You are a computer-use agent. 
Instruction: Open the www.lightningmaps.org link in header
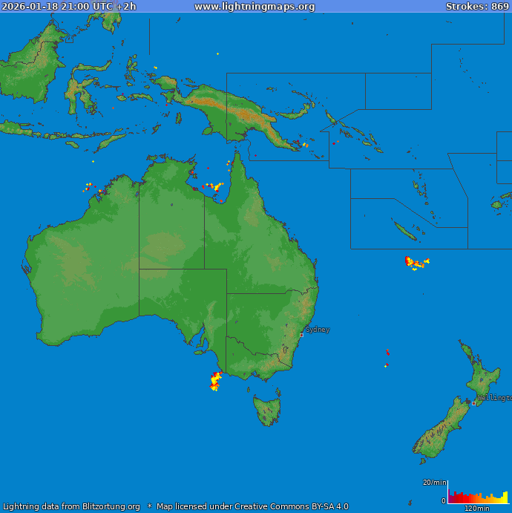click(255, 7)
